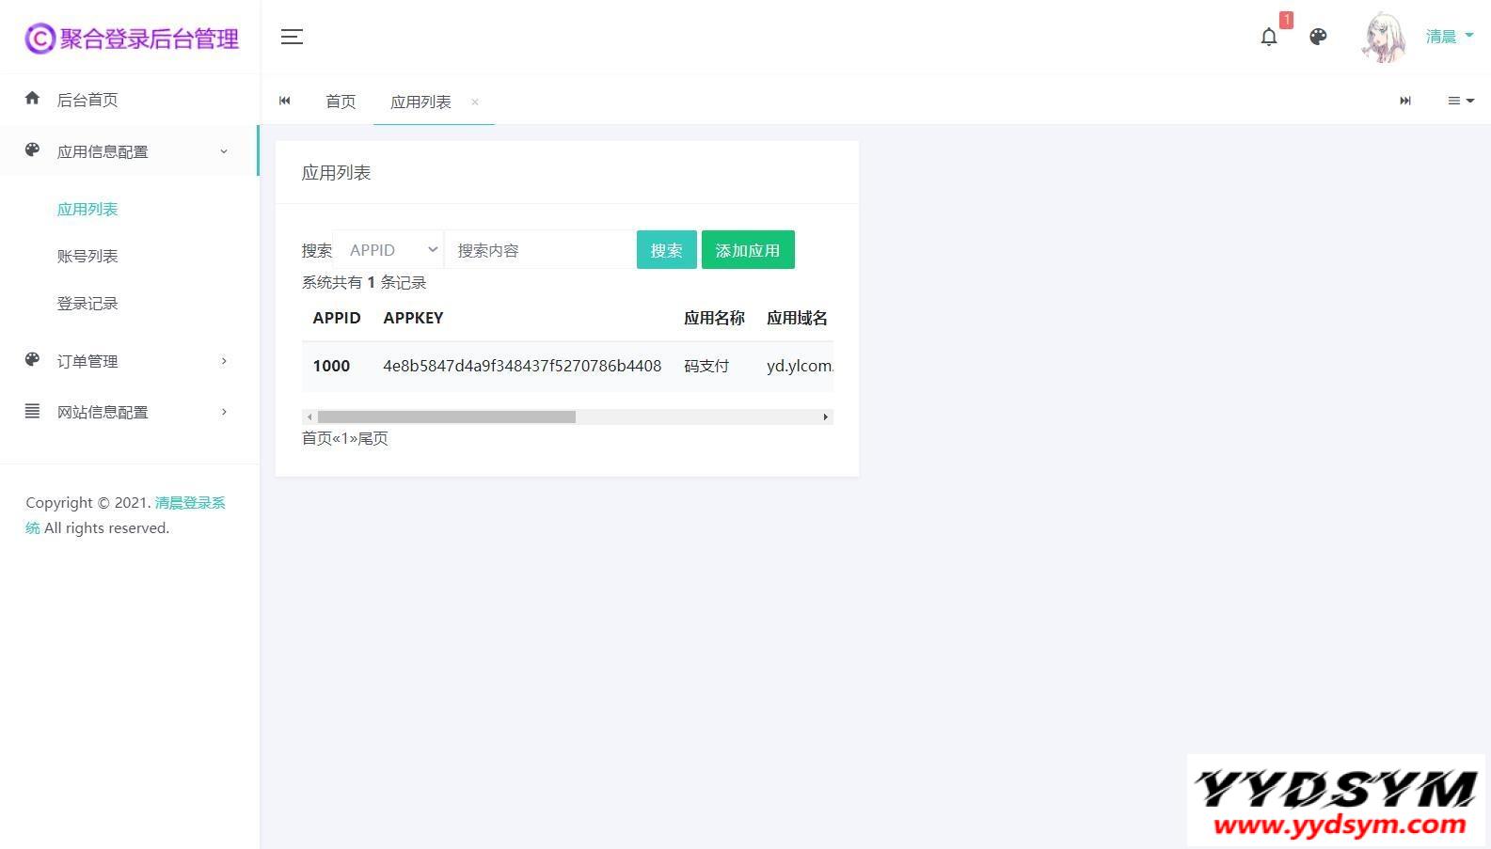This screenshot has width=1491, height=849.
Task: Click the logo icon of 聚合登录后台管理
Action: click(x=40, y=39)
